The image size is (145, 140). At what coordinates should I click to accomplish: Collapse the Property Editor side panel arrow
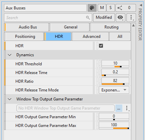(x=141, y=5)
